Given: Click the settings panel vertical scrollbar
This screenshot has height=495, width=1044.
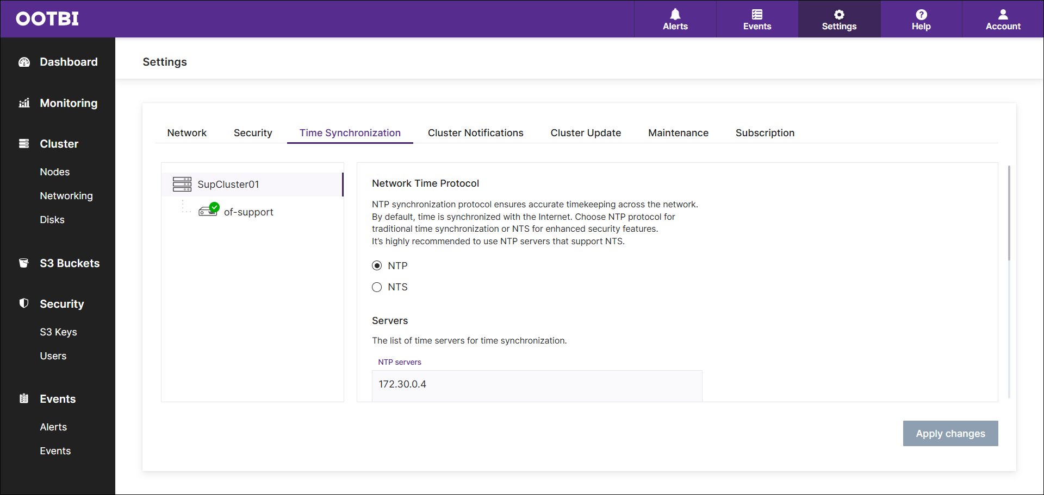Looking at the screenshot, I should 1009,213.
